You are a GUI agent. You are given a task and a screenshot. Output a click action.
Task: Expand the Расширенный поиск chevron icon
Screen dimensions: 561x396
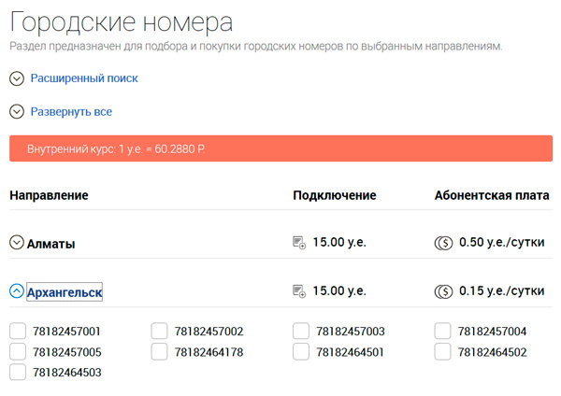click(16, 78)
